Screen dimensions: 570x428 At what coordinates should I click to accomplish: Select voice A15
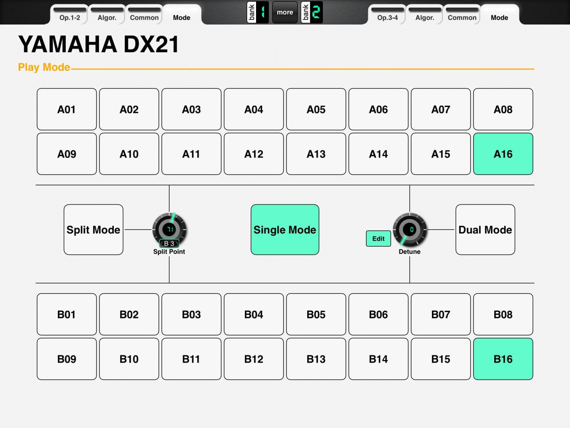[x=441, y=154]
